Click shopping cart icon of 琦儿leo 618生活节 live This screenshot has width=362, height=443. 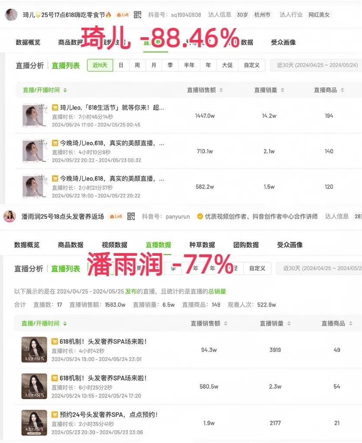pyautogui.click(x=55, y=107)
